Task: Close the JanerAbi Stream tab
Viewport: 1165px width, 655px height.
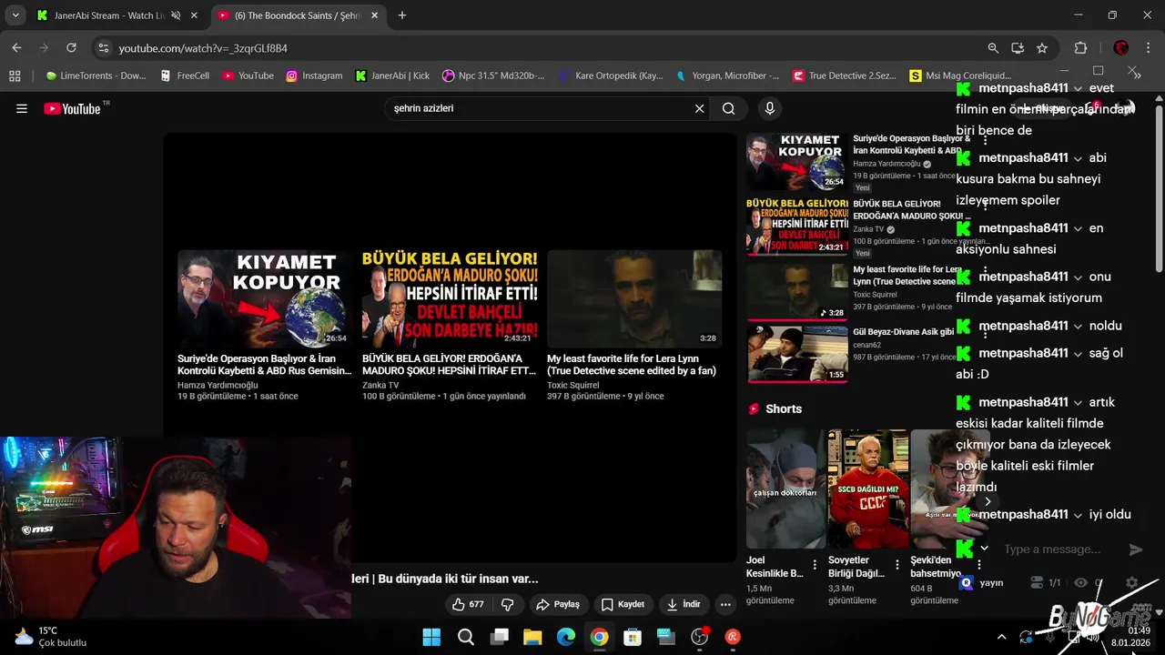Action: coord(194,15)
